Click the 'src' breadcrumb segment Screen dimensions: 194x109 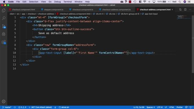click(x=18, y=14)
